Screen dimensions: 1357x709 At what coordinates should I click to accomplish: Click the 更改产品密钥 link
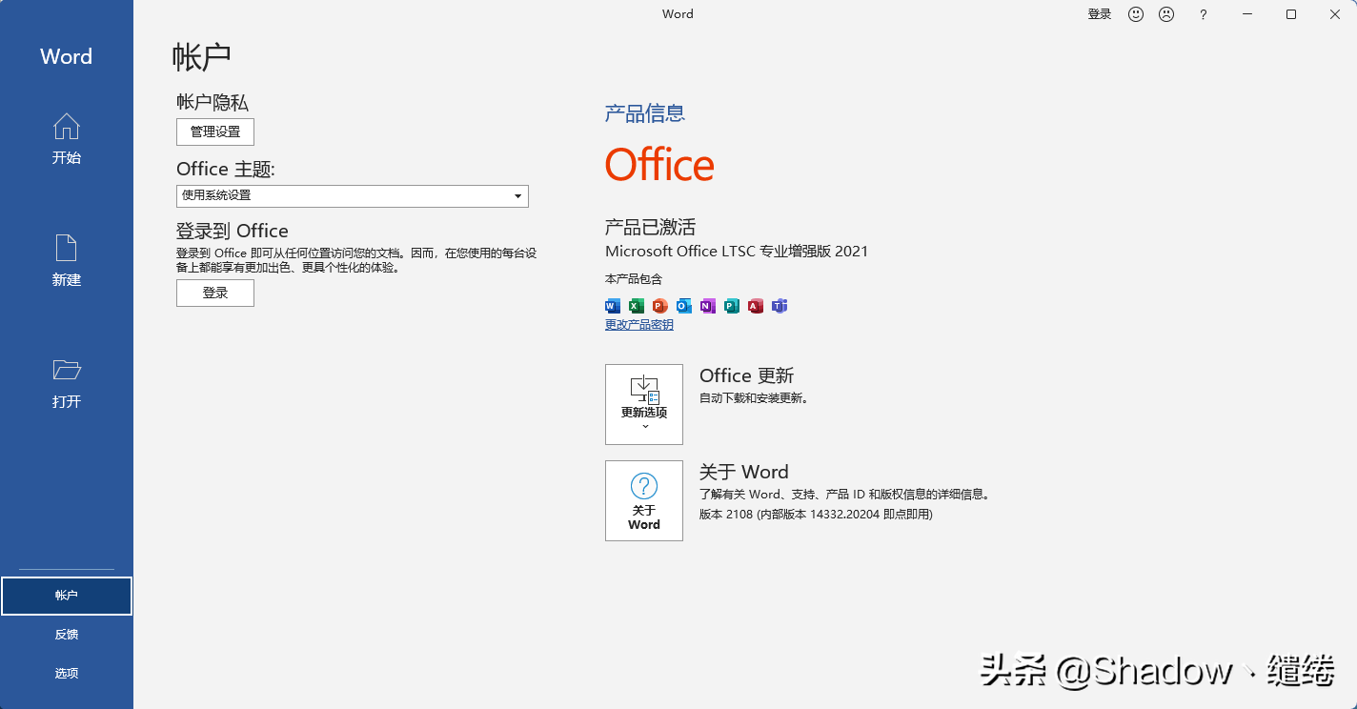pyautogui.click(x=639, y=325)
